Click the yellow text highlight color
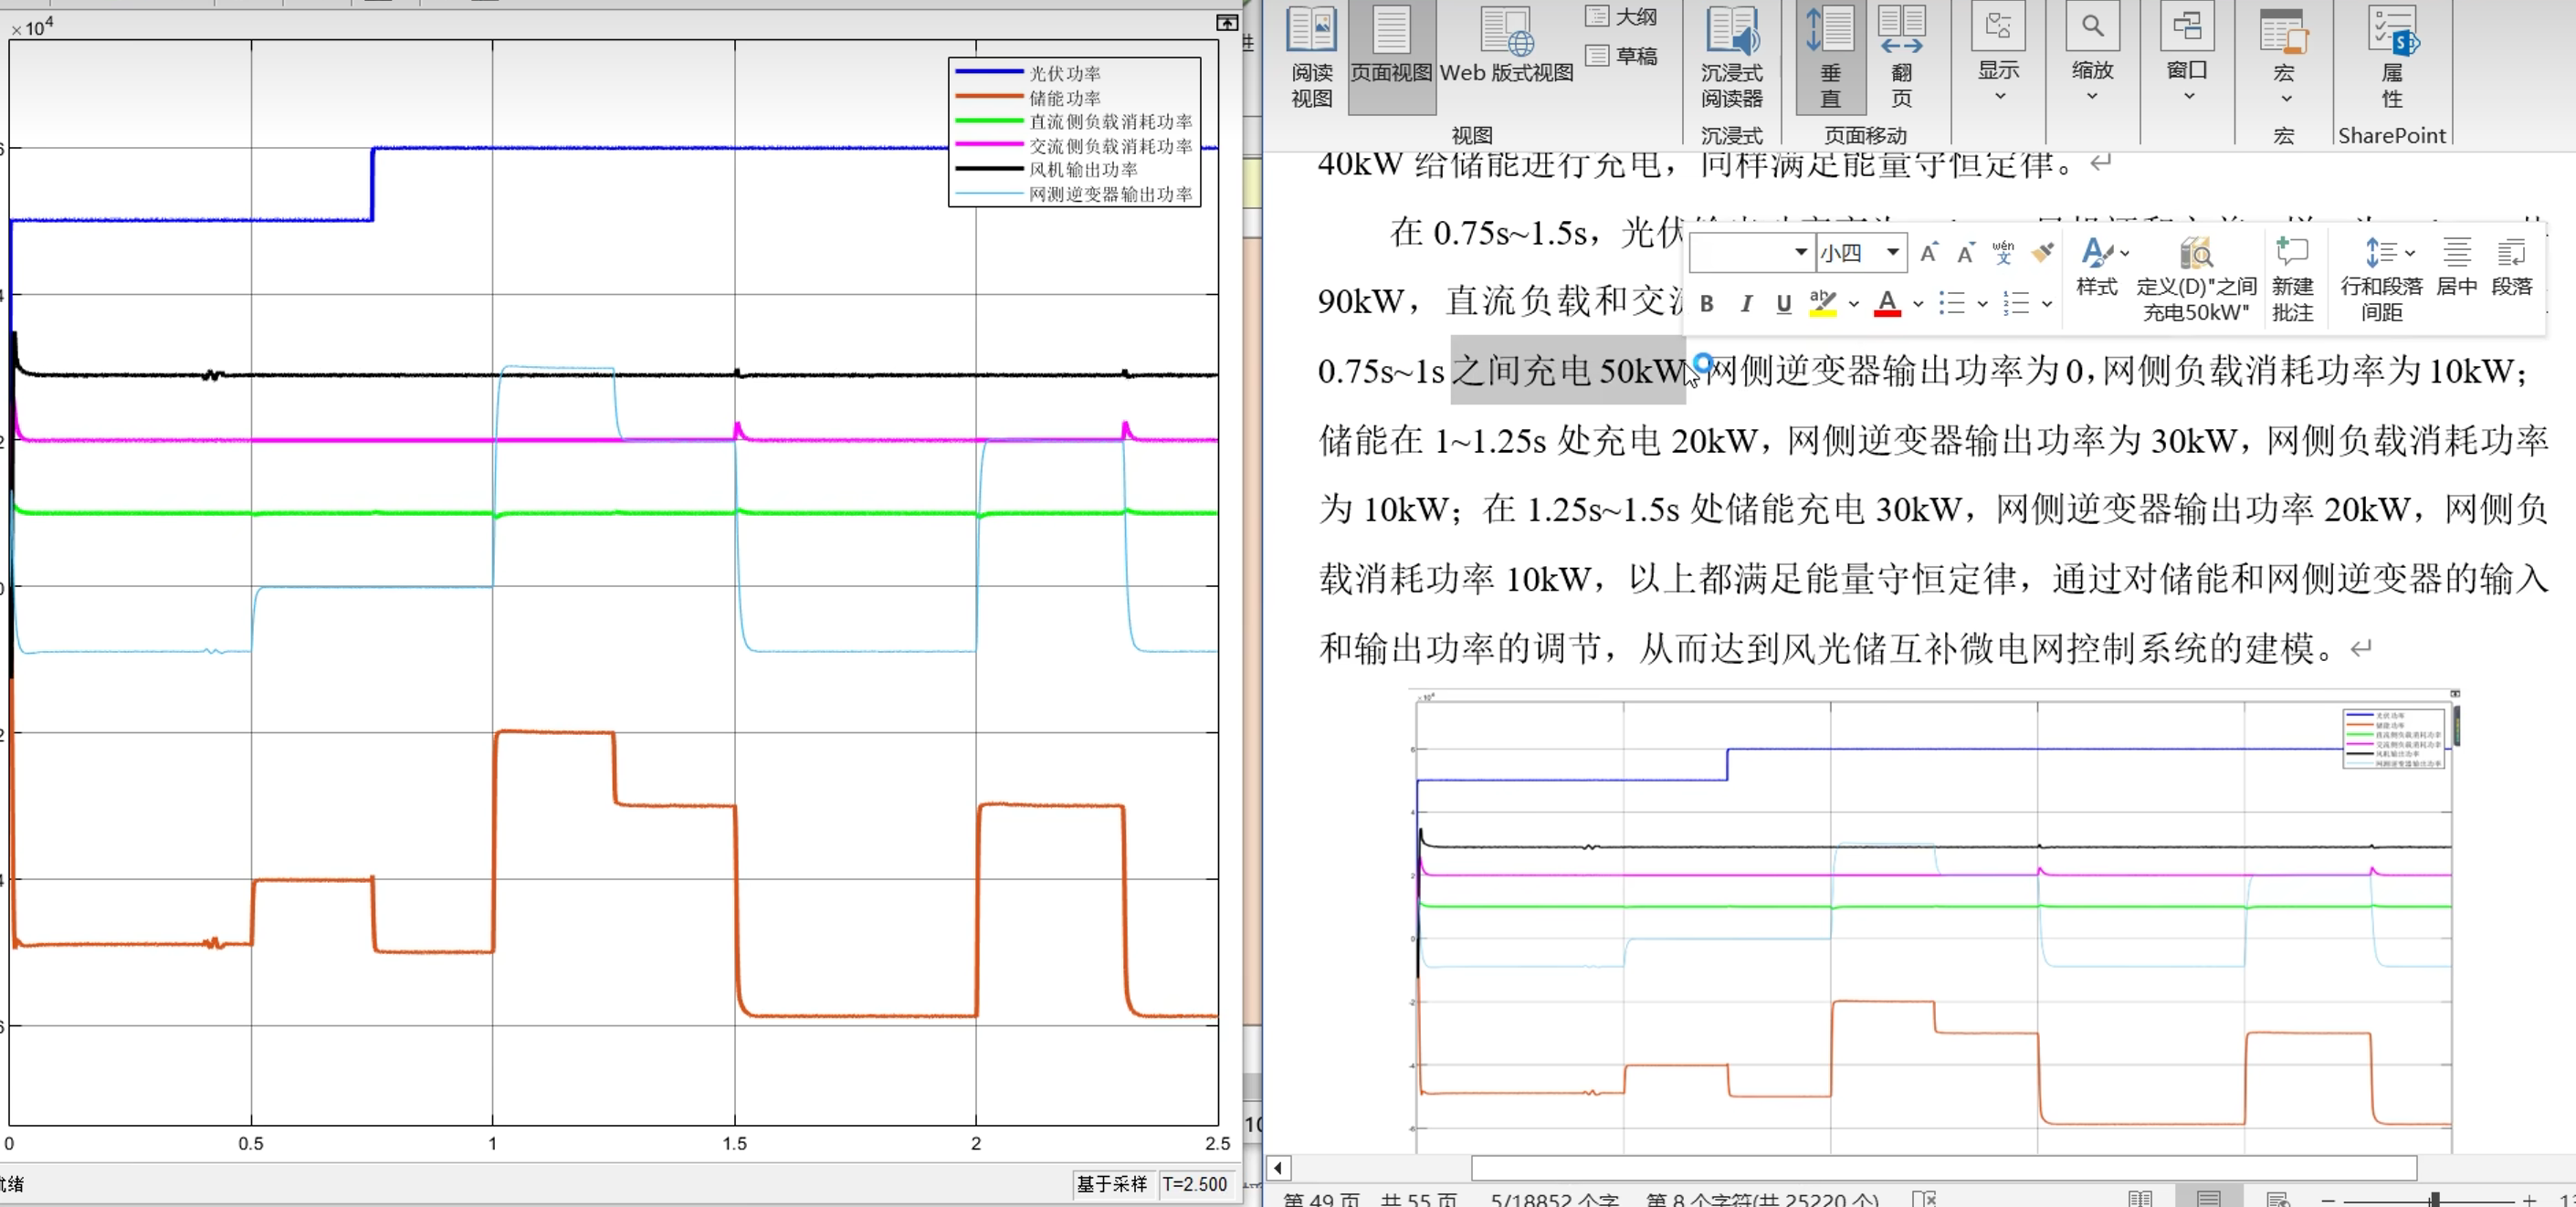The image size is (2576, 1207). (1823, 303)
